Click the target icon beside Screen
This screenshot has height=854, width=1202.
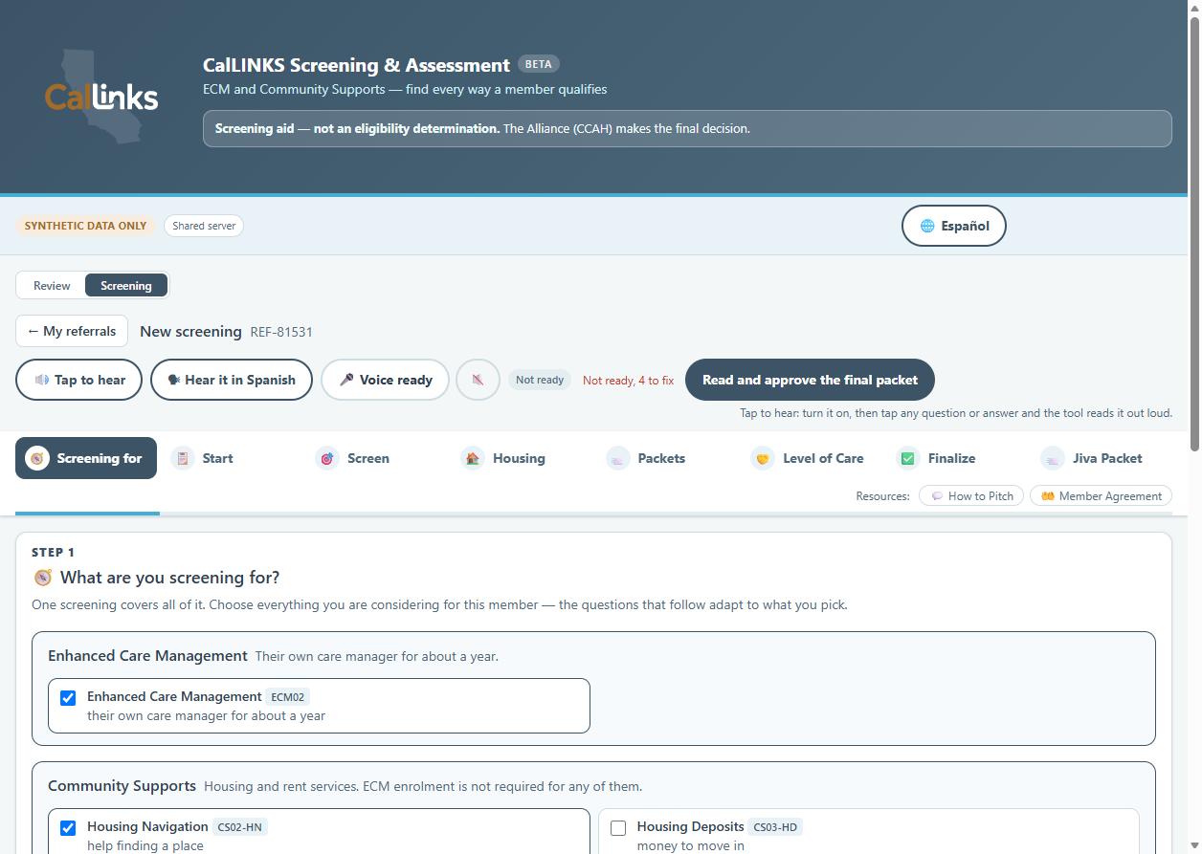coord(327,458)
